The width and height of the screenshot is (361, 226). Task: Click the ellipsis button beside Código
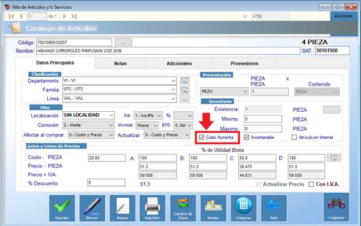(x=123, y=42)
